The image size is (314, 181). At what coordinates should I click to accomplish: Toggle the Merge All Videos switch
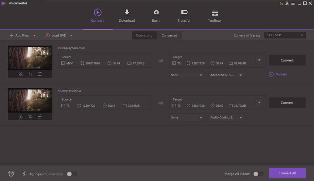pyautogui.click(x=258, y=174)
